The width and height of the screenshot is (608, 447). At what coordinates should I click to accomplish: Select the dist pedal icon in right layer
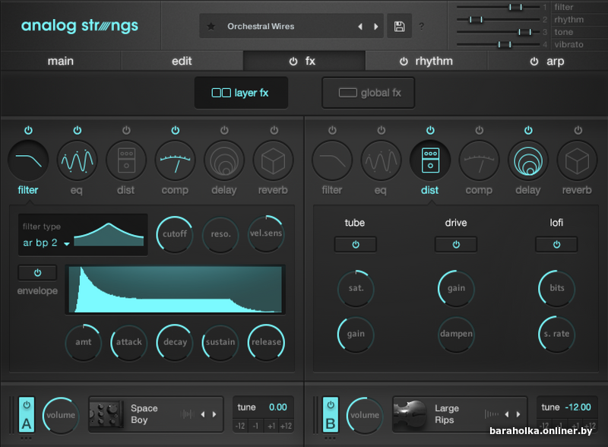(430, 160)
